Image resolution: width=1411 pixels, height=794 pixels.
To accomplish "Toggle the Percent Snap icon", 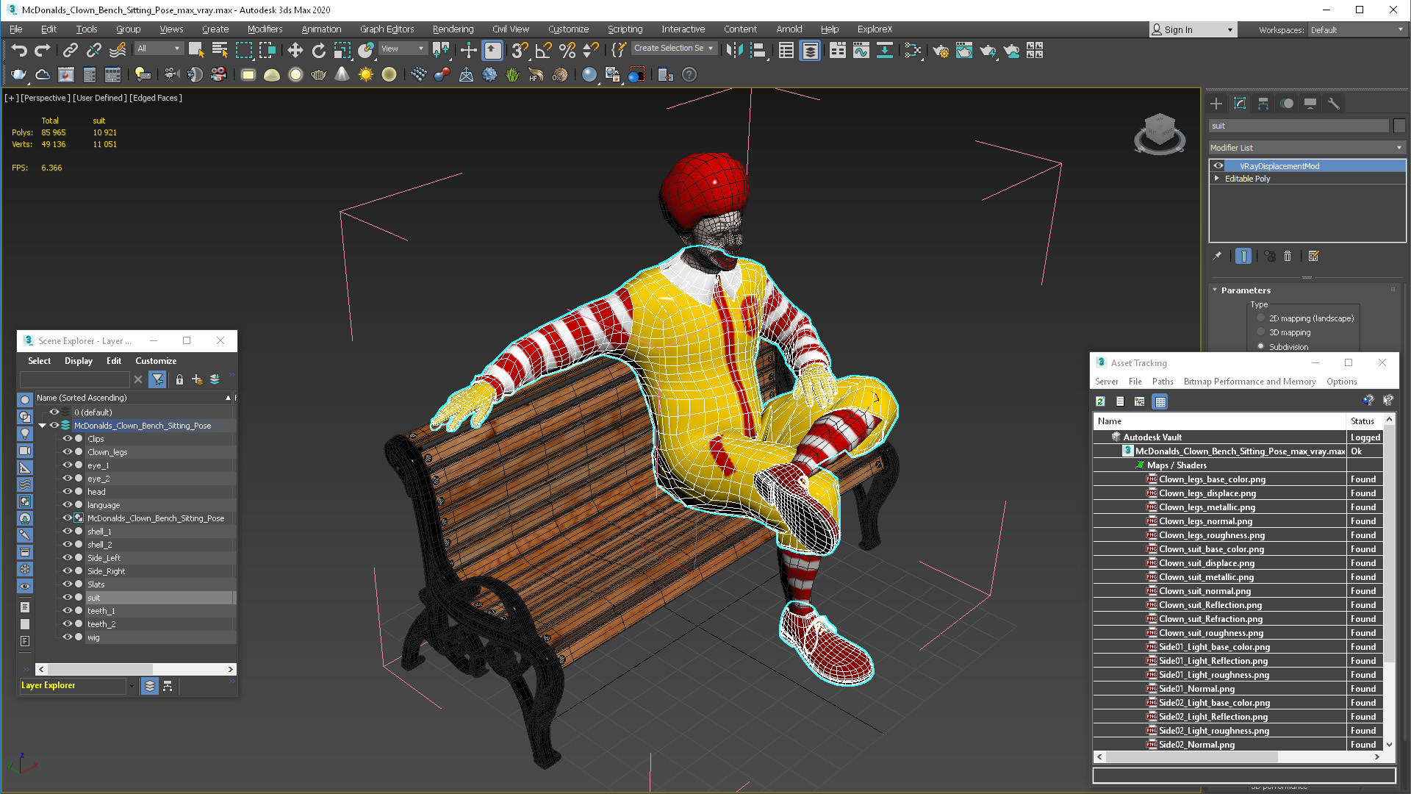I will point(567,50).
